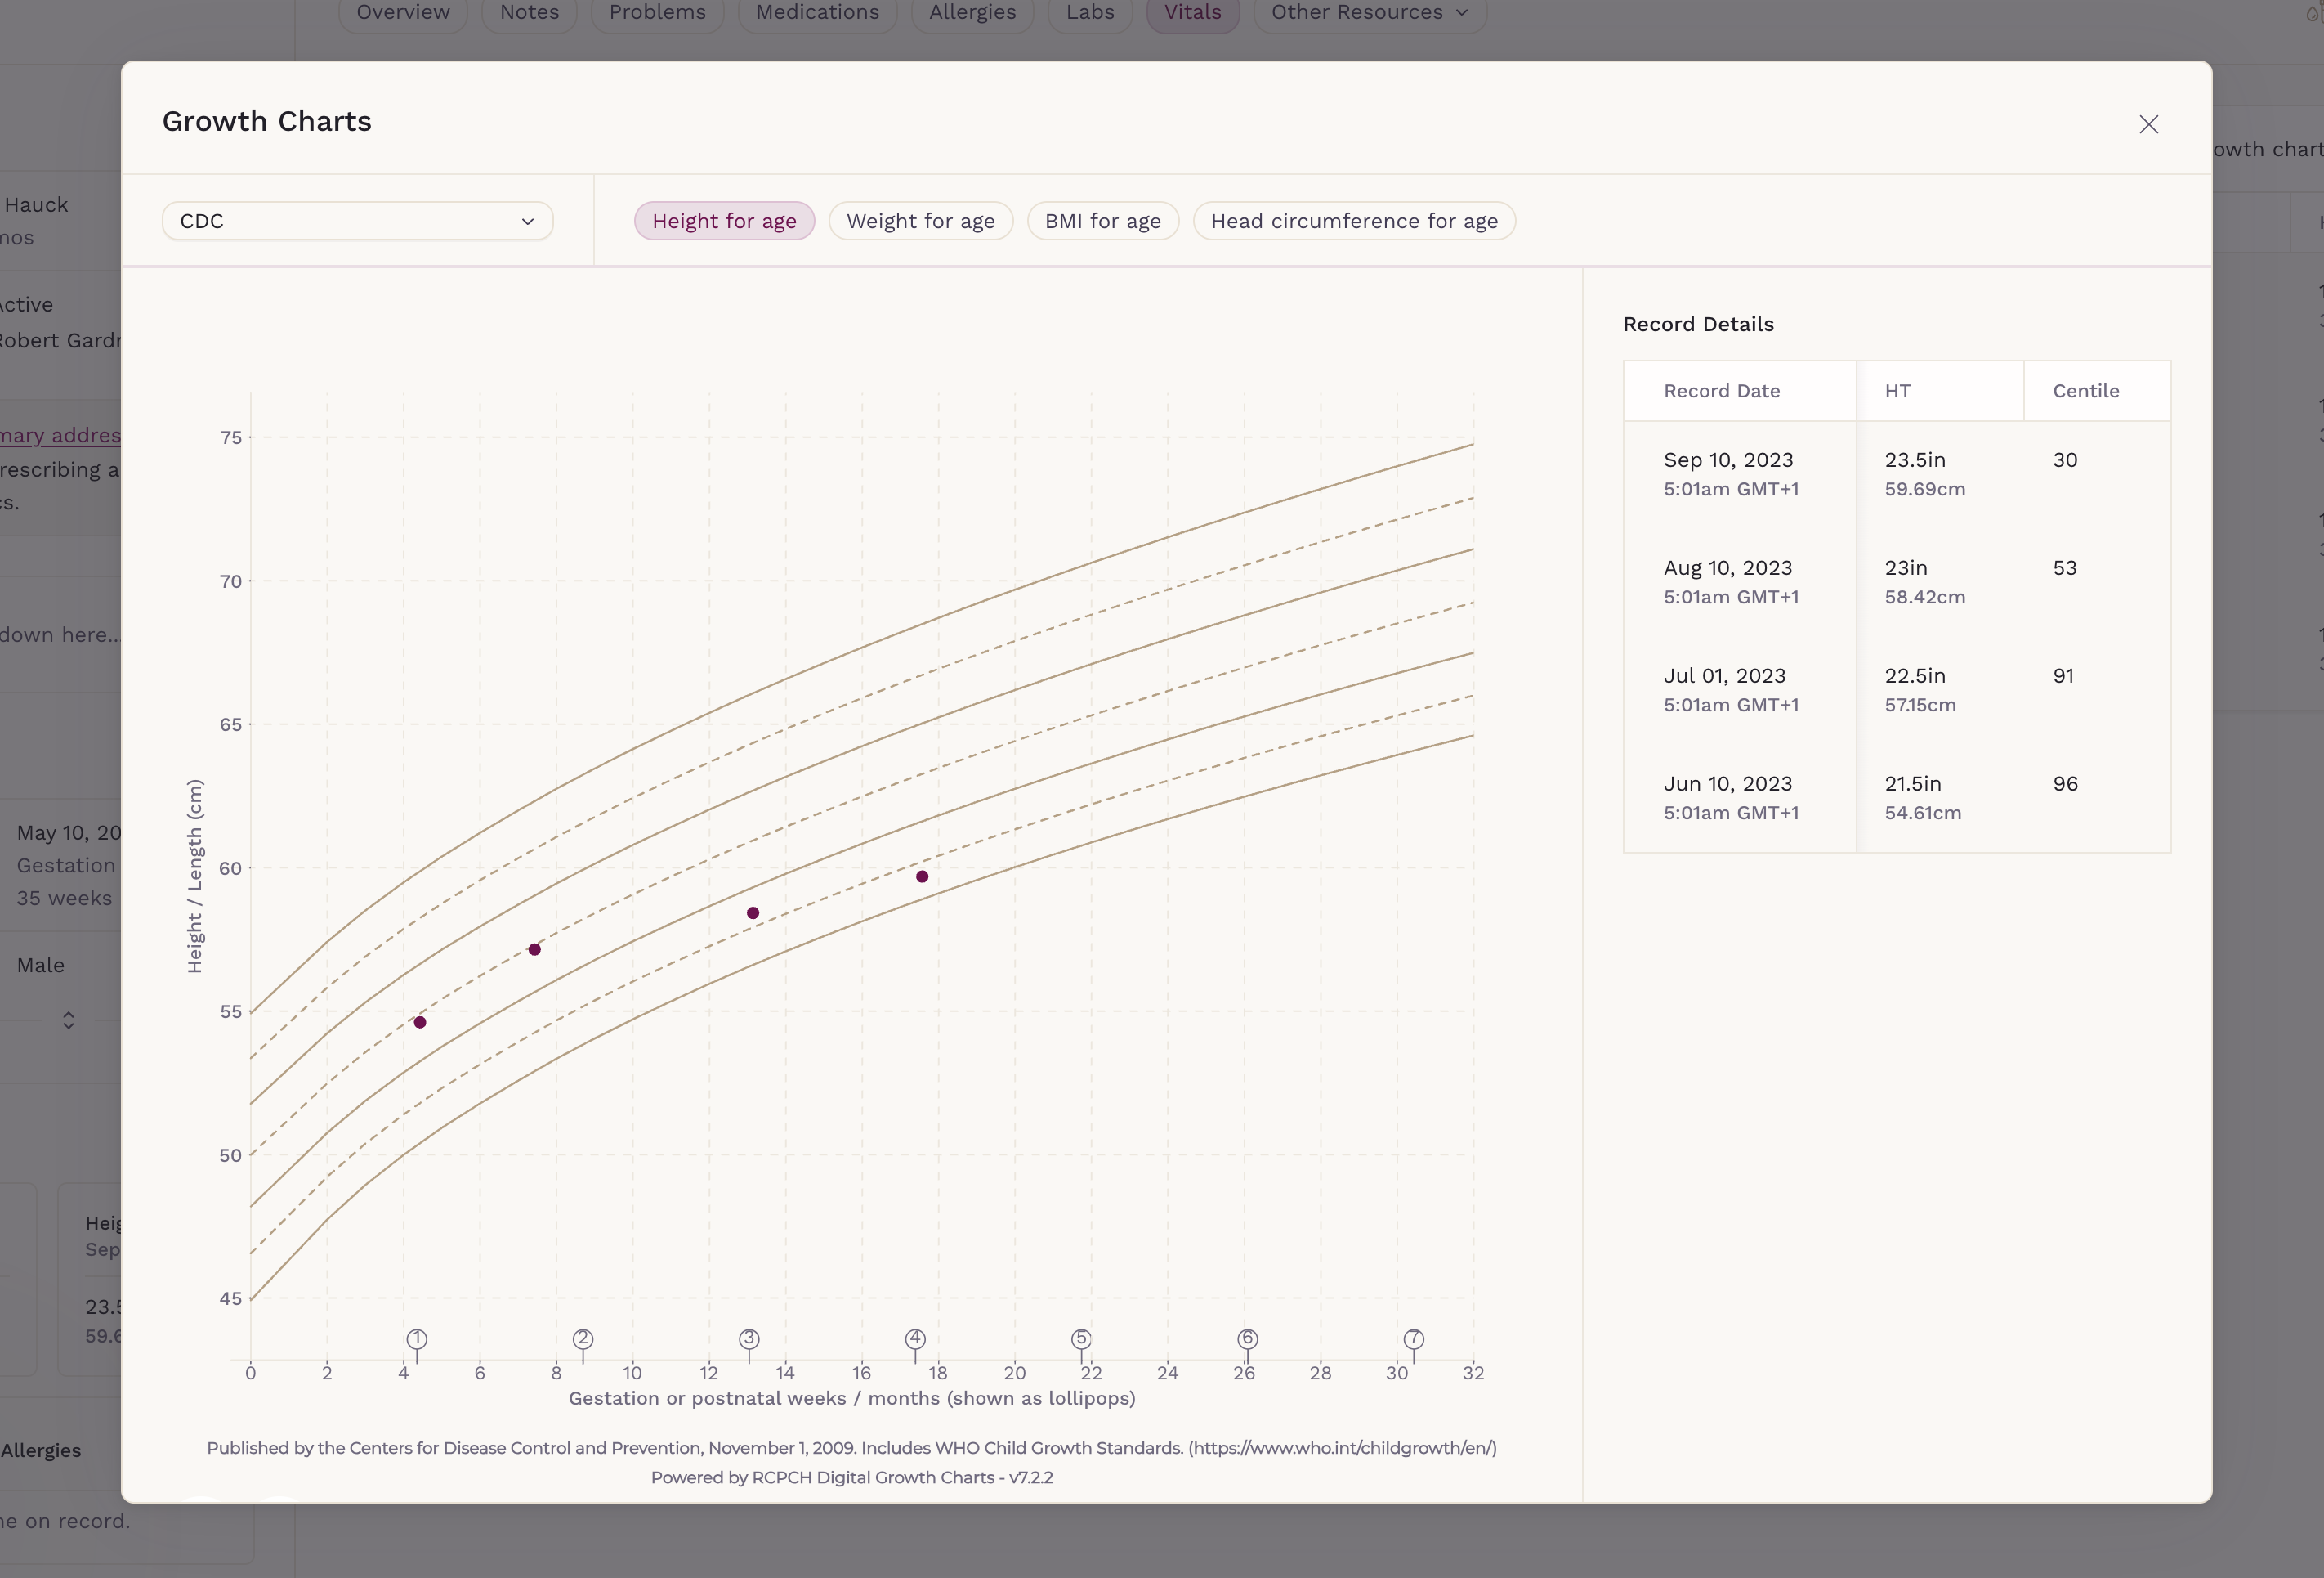2324x1578 pixels.
Task: Select the Aug 10, 2023 record row
Action: pyautogui.click(x=1896, y=582)
